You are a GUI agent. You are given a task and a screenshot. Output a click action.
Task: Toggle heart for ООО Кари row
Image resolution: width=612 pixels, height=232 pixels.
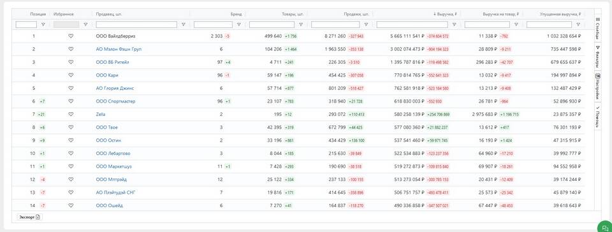tap(71, 75)
